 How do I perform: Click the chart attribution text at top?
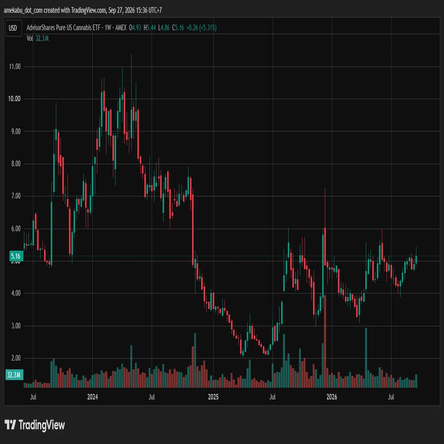coord(83,10)
